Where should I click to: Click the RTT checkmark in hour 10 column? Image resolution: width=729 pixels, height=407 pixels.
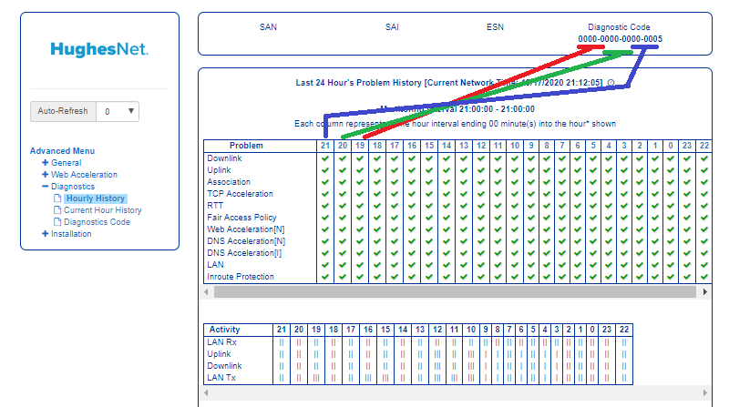514,205
